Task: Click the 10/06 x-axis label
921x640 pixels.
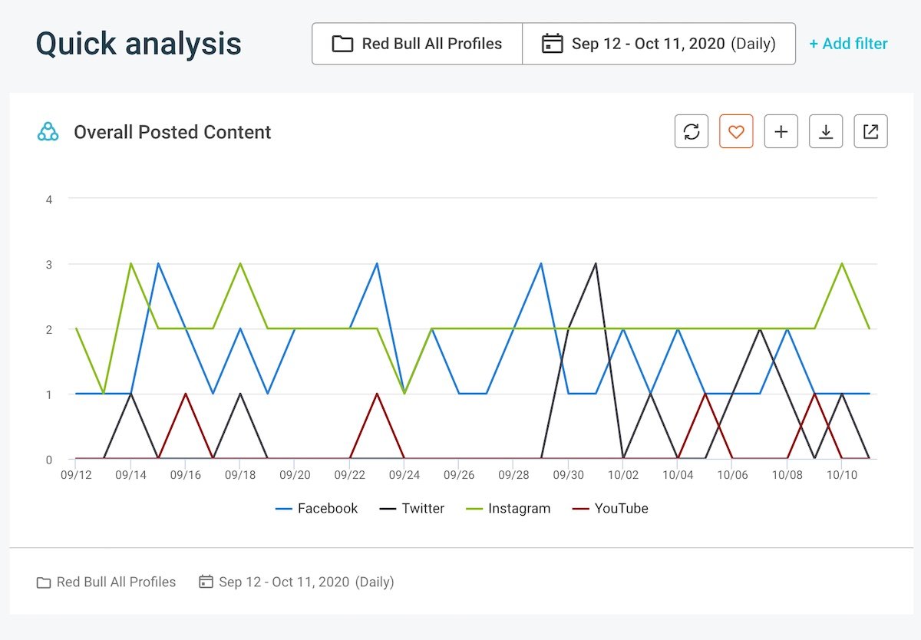Action: coord(732,476)
